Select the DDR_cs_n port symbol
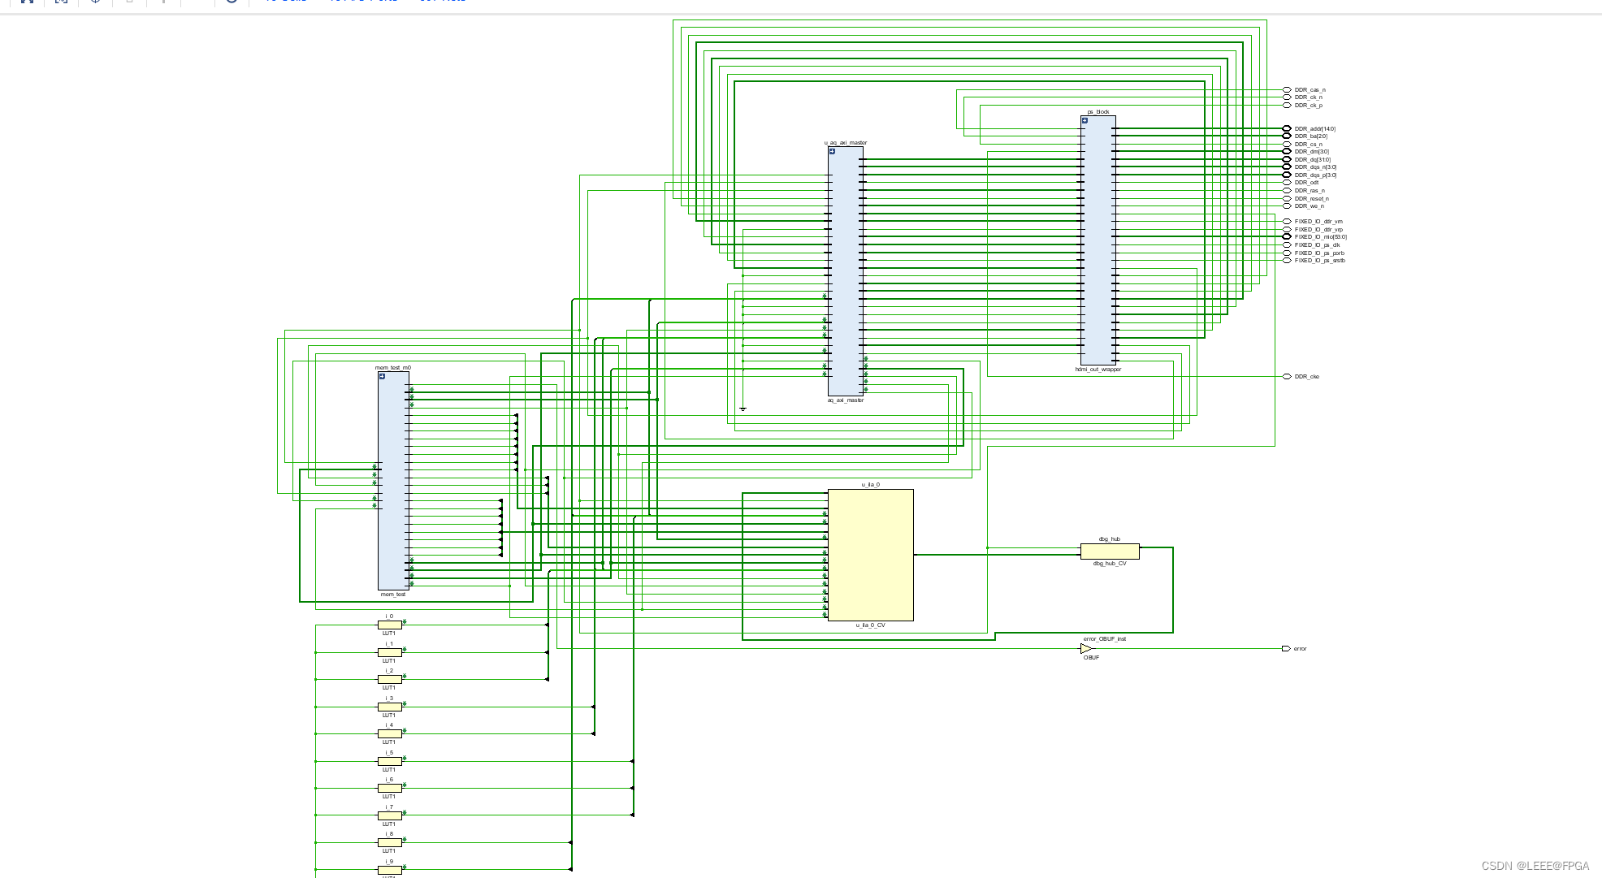This screenshot has height=878, width=1602. 1287,144
